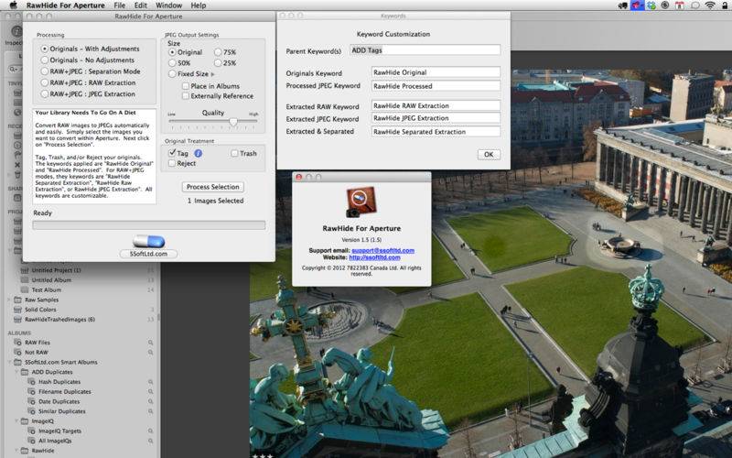Click the Filename Duplicates smart album icon
This screenshot has height=458, width=732.
coord(32,392)
